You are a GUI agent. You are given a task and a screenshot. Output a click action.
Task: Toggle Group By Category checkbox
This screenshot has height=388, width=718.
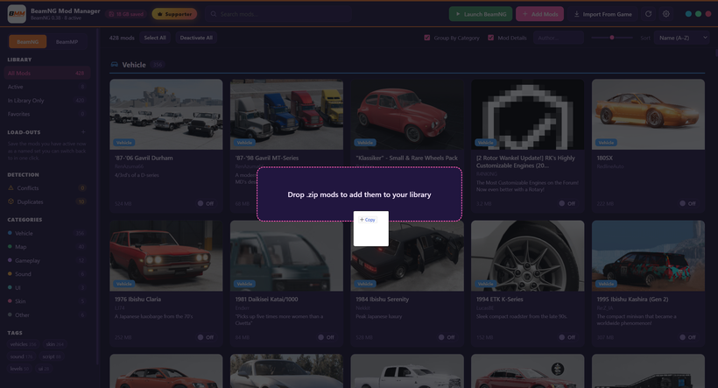pos(426,38)
